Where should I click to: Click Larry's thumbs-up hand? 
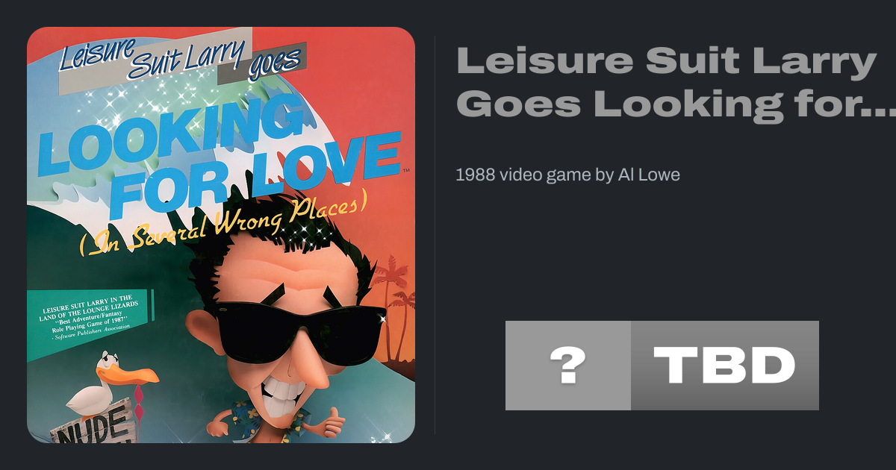point(328,426)
